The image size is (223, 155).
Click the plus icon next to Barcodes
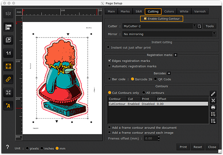[x=169, y=73]
